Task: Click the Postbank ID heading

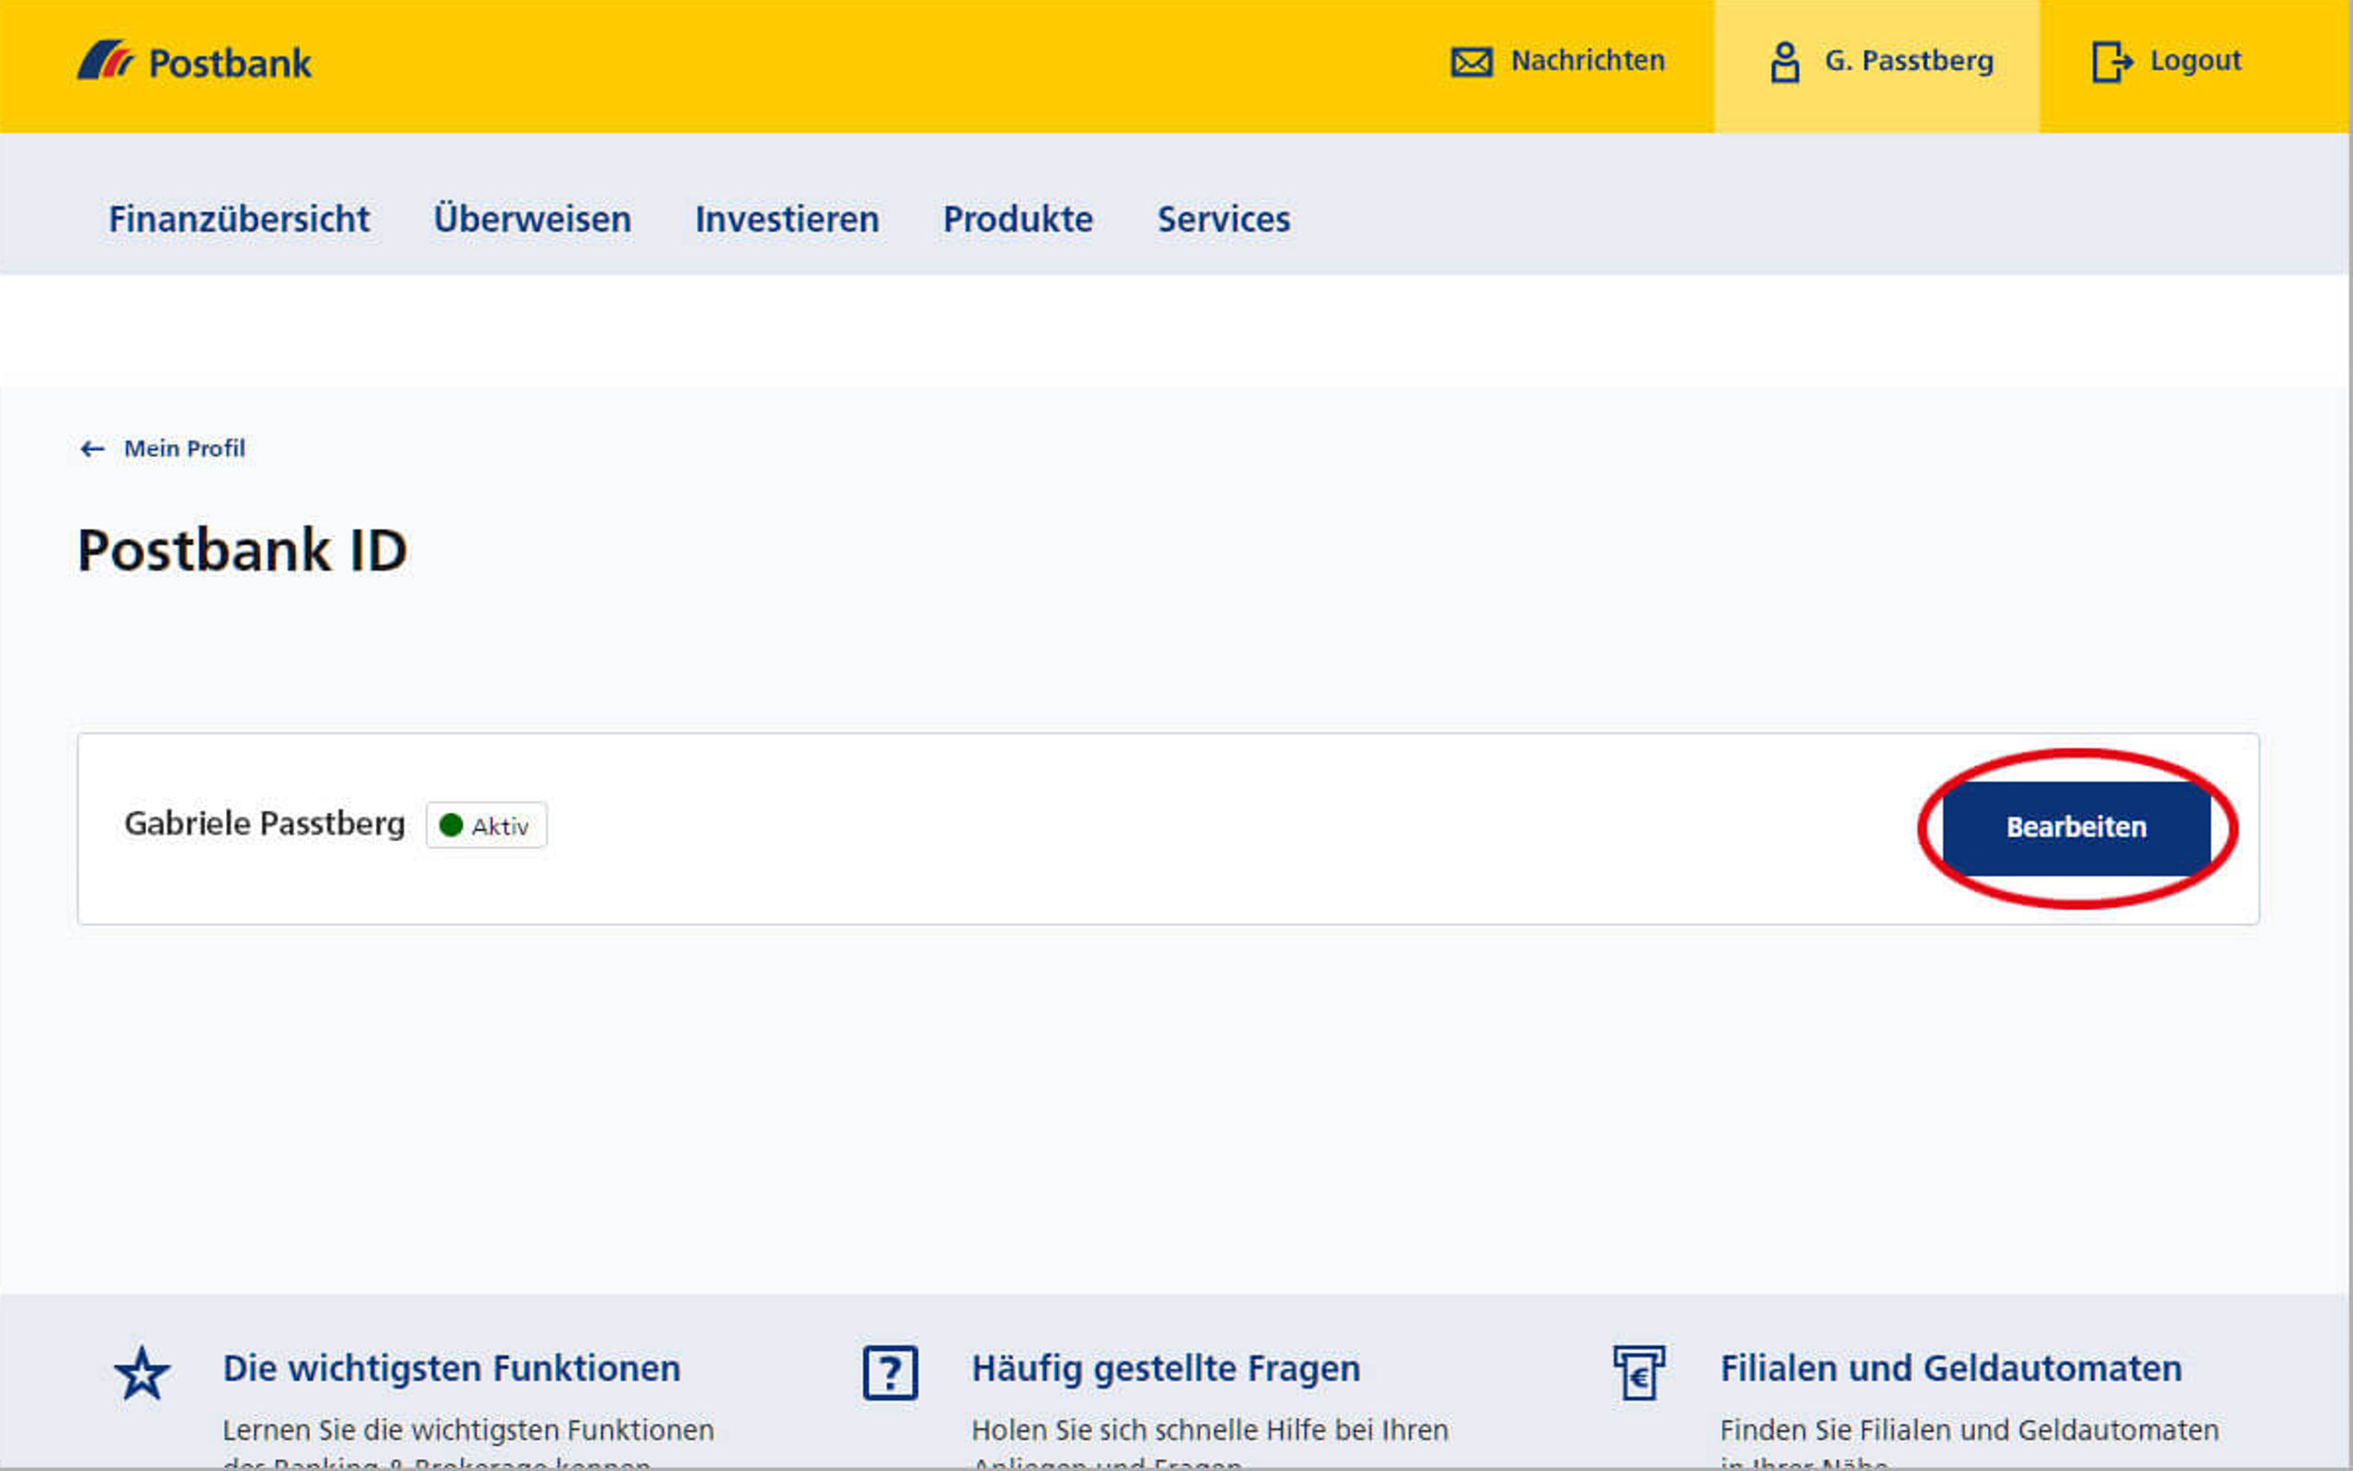Action: pos(242,551)
